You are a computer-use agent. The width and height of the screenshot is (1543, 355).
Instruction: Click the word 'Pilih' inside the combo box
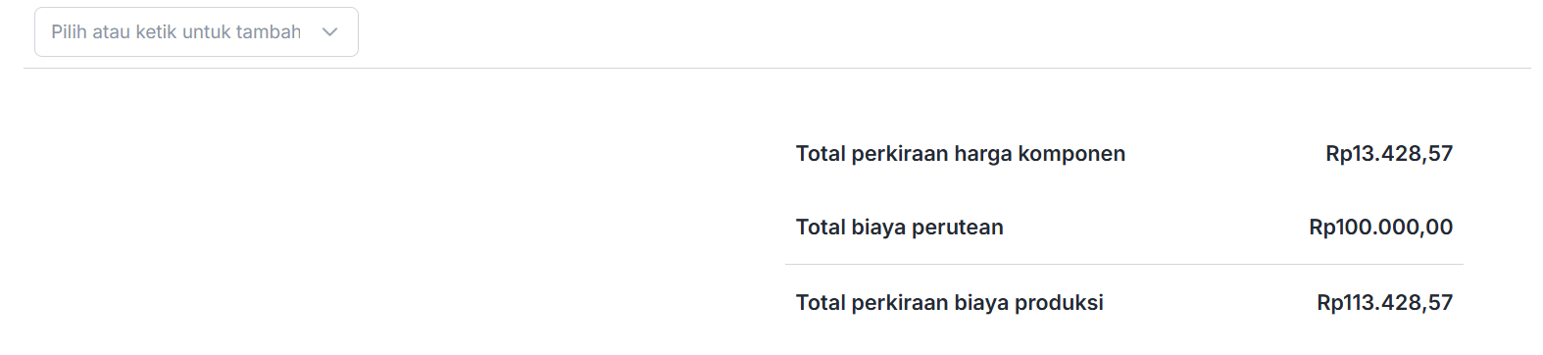click(70, 32)
